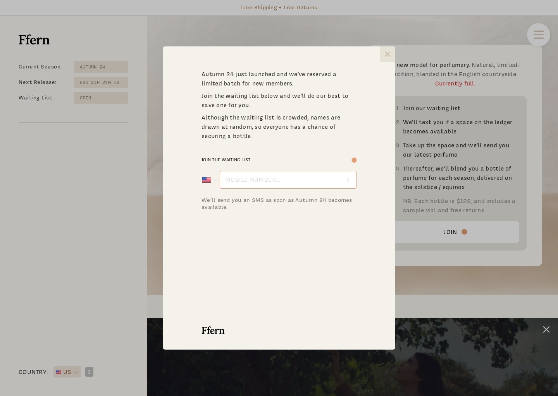The image size is (558, 396).
Task: Click the Ffern logo in modal footer
Action: 213,330
